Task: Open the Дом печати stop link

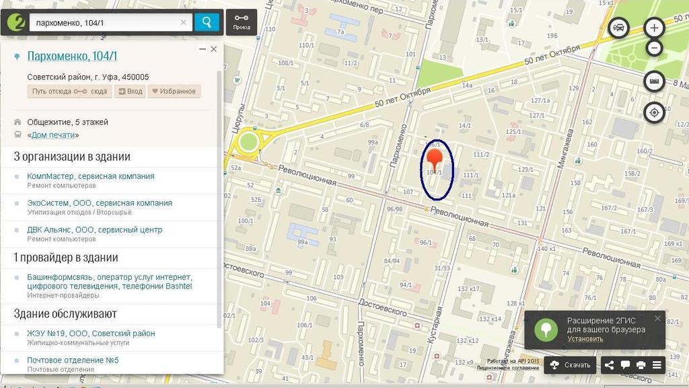Action: [x=54, y=135]
